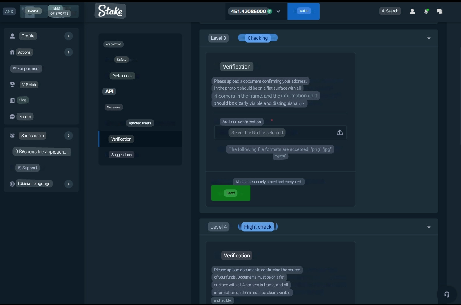The height and width of the screenshot is (305, 461).
Task: Expand Sponsorship submenu chevron
Action: pos(69,136)
